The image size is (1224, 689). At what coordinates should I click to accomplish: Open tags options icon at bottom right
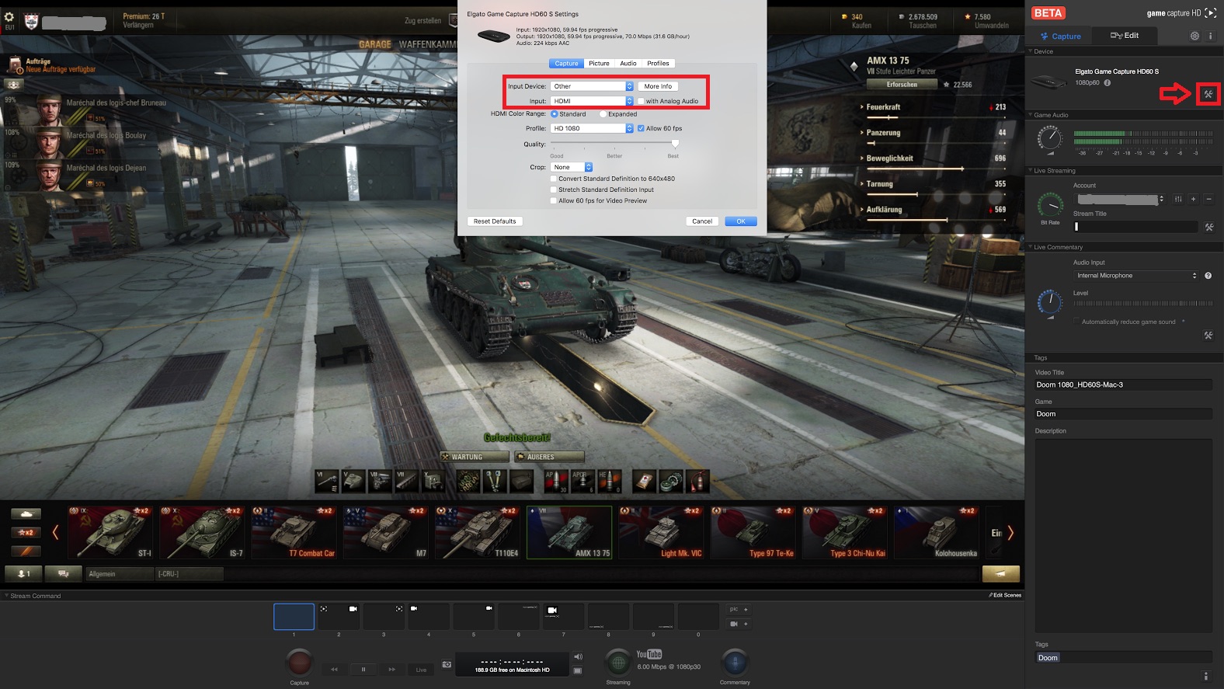(1205, 676)
